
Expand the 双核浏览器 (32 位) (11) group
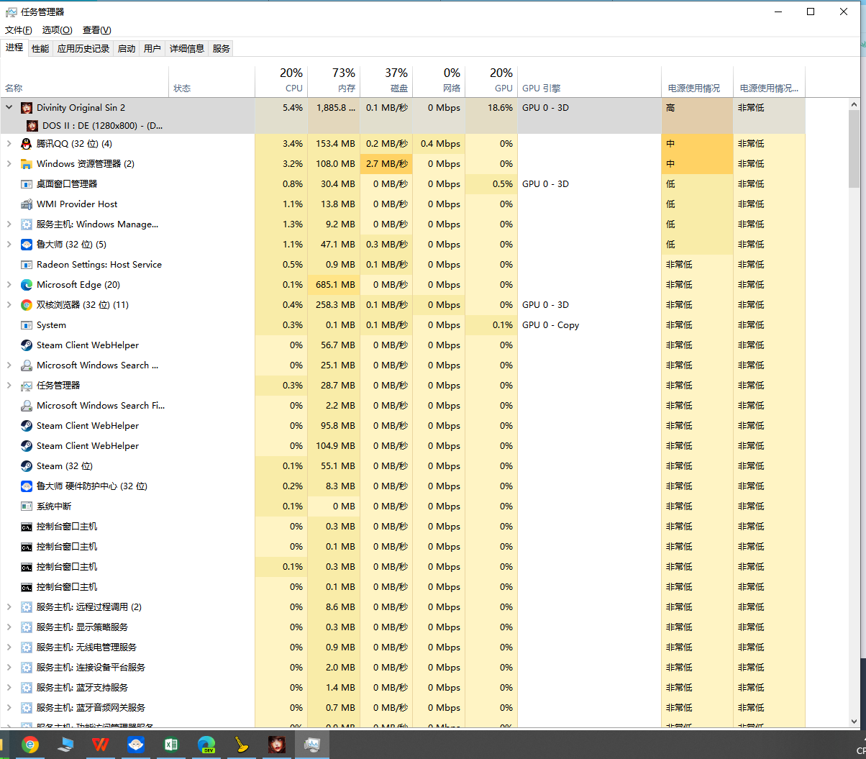click(9, 305)
